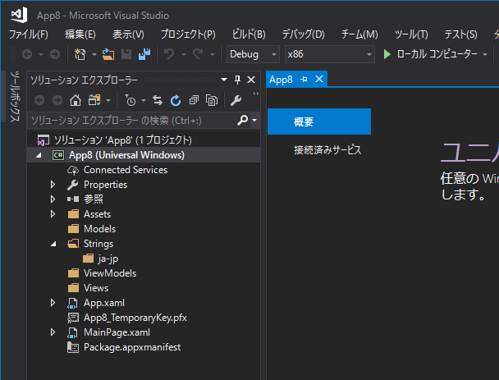Open the ファイル(F) menu
The height and width of the screenshot is (380, 499).
29,34
